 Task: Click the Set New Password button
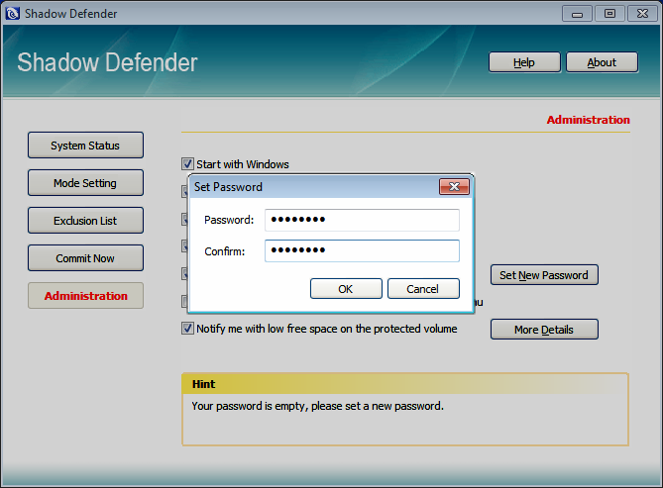[x=544, y=275]
